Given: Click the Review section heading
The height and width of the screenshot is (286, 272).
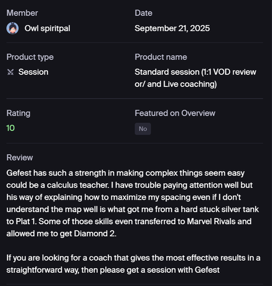Looking at the screenshot, I should pyautogui.click(x=19, y=158).
